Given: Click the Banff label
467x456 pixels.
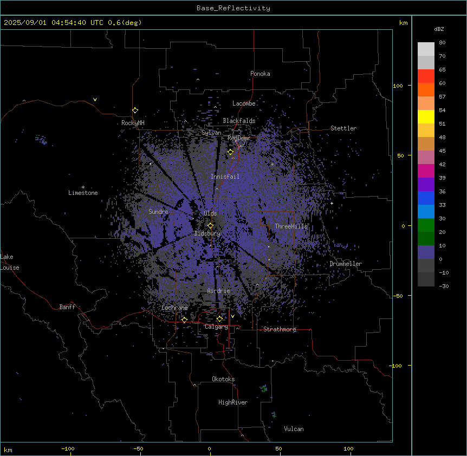Looking at the screenshot, I should 67,307.
